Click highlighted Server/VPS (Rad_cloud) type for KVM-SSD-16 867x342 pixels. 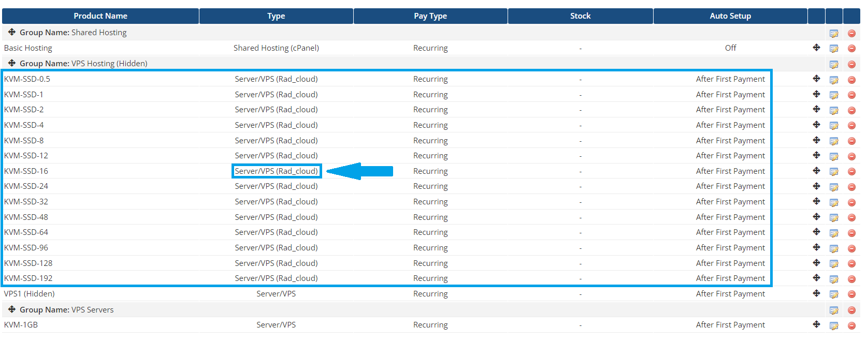pos(276,171)
